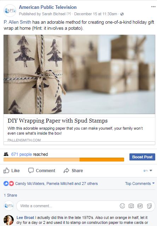
Task: Click the emoji smiley icon in comment box
Action: click(122, 206)
